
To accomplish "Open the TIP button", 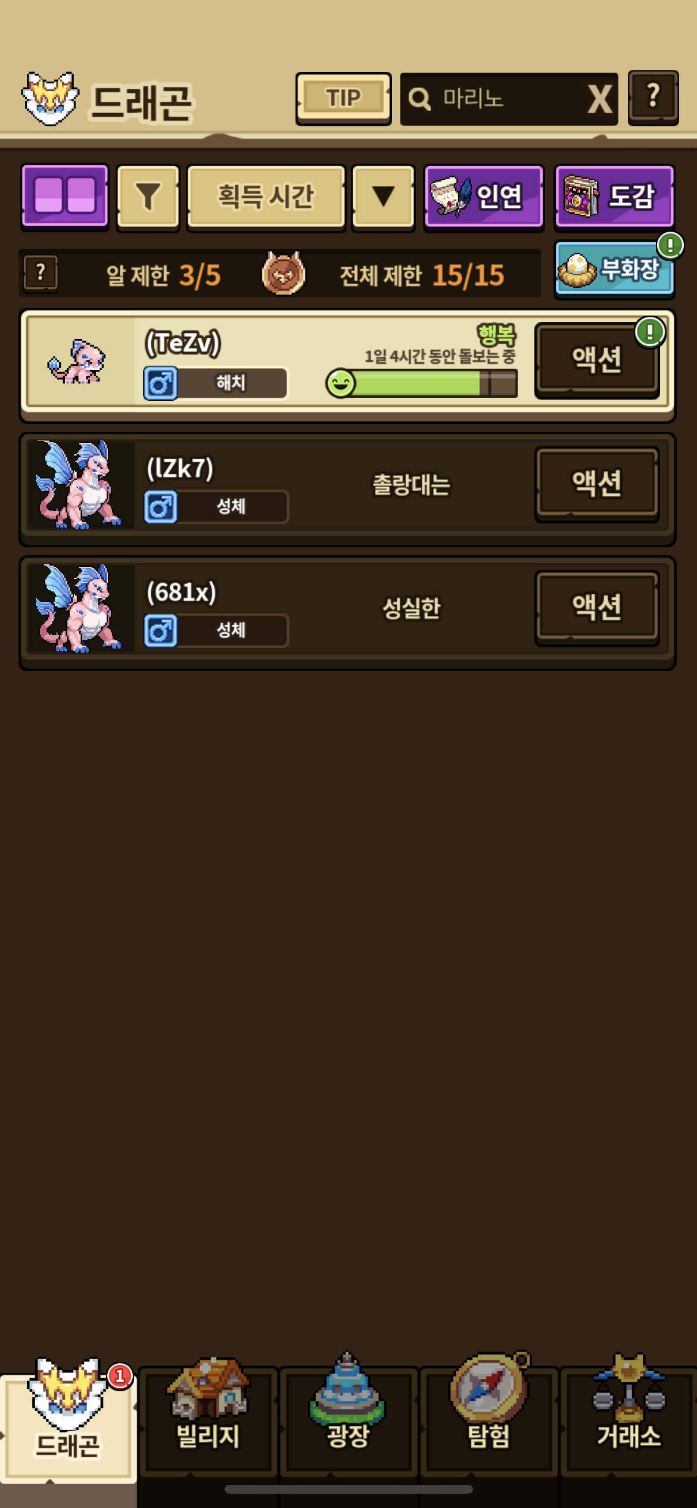I will coord(343,99).
